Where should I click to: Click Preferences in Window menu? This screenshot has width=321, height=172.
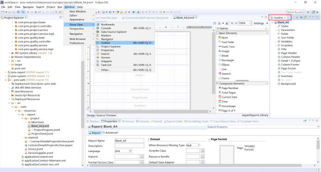79,43
